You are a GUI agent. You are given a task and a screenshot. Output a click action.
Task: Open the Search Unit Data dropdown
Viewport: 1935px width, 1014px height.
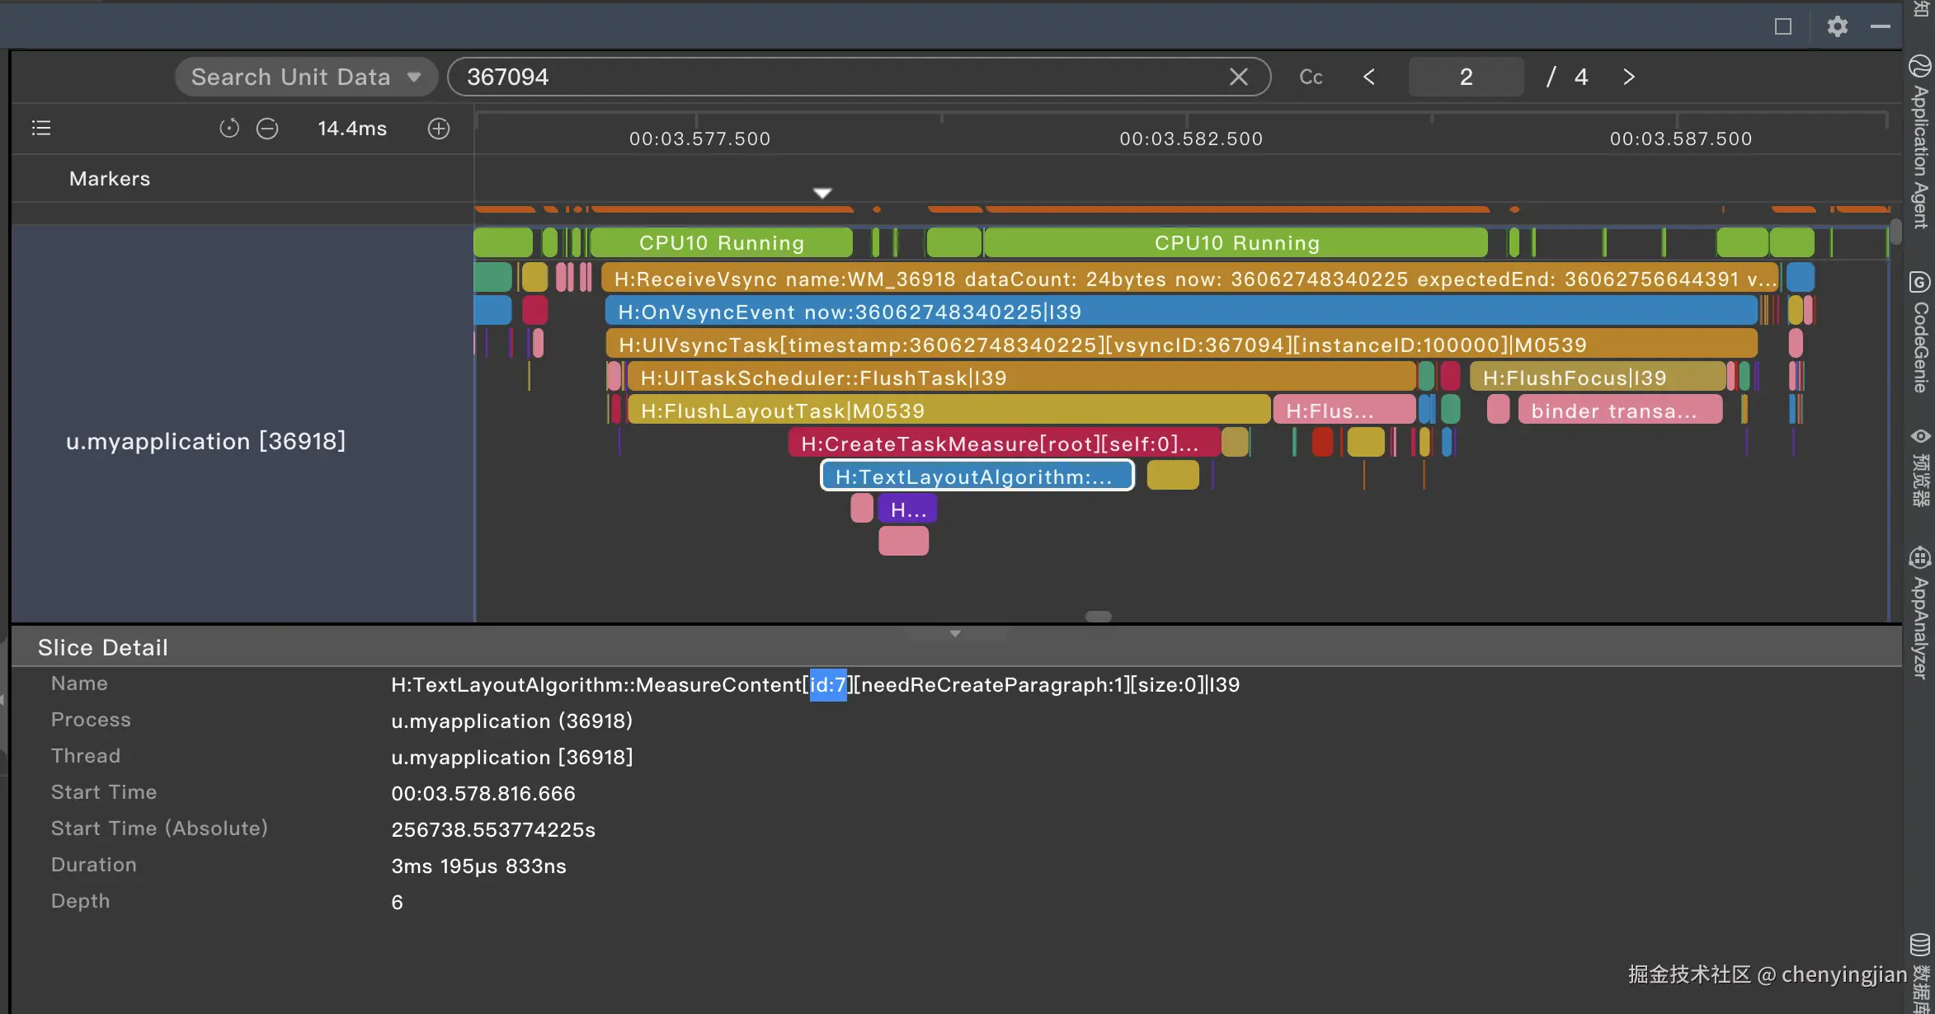(x=306, y=77)
